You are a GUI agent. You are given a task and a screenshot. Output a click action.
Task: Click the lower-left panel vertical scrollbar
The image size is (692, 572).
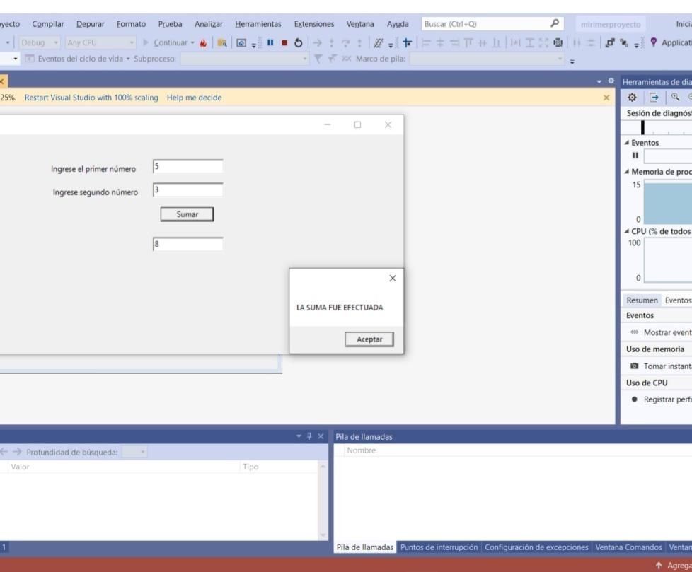tap(323, 500)
